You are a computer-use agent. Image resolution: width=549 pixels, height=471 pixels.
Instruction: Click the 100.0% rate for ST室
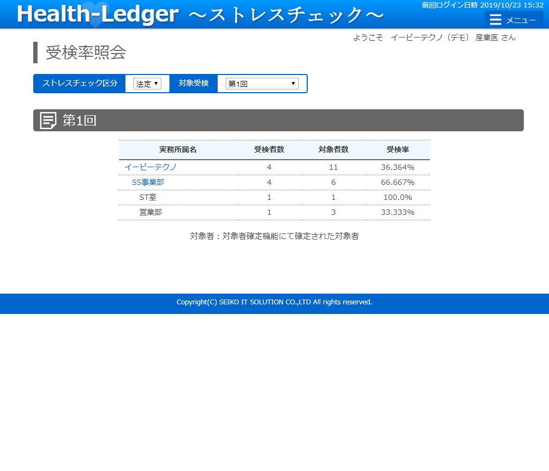click(x=398, y=197)
